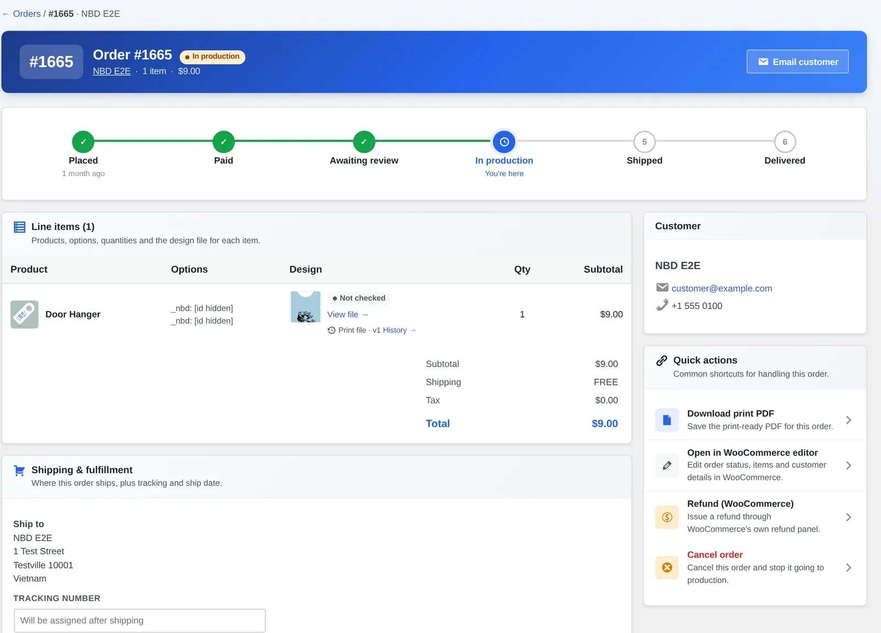This screenshot has height=633, width=881.
Task: Expand Refund (WooCommerce) chevron
Action: tap(849, 517)
